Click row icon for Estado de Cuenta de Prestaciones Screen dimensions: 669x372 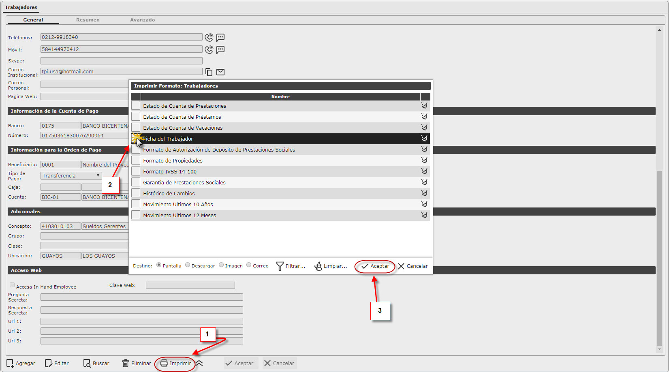[x=424, y=106]
